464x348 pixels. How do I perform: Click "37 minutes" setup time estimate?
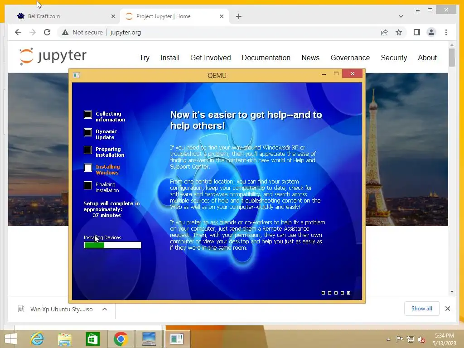click(x=106, y=215)
